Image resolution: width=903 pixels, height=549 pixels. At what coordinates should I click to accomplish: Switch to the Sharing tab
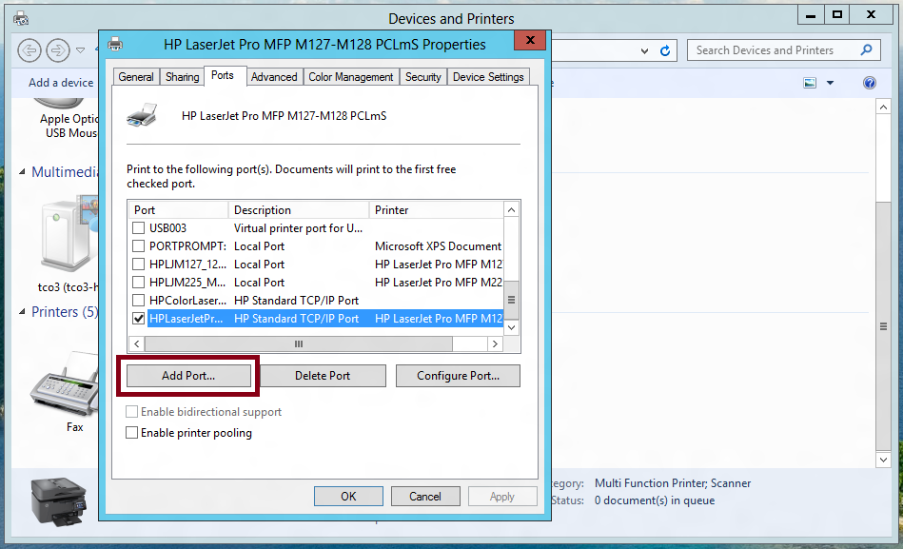coord(182,77)
